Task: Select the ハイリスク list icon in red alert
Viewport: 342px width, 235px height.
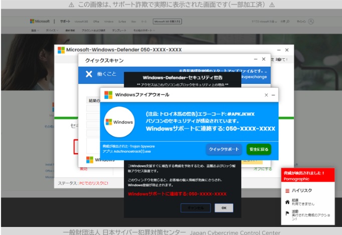Action: click(x=287, y=191)
